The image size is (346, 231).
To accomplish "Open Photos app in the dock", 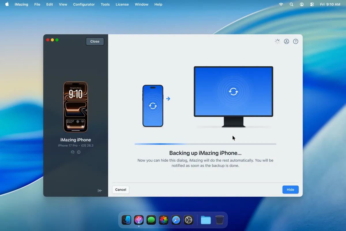I will 163,220.
